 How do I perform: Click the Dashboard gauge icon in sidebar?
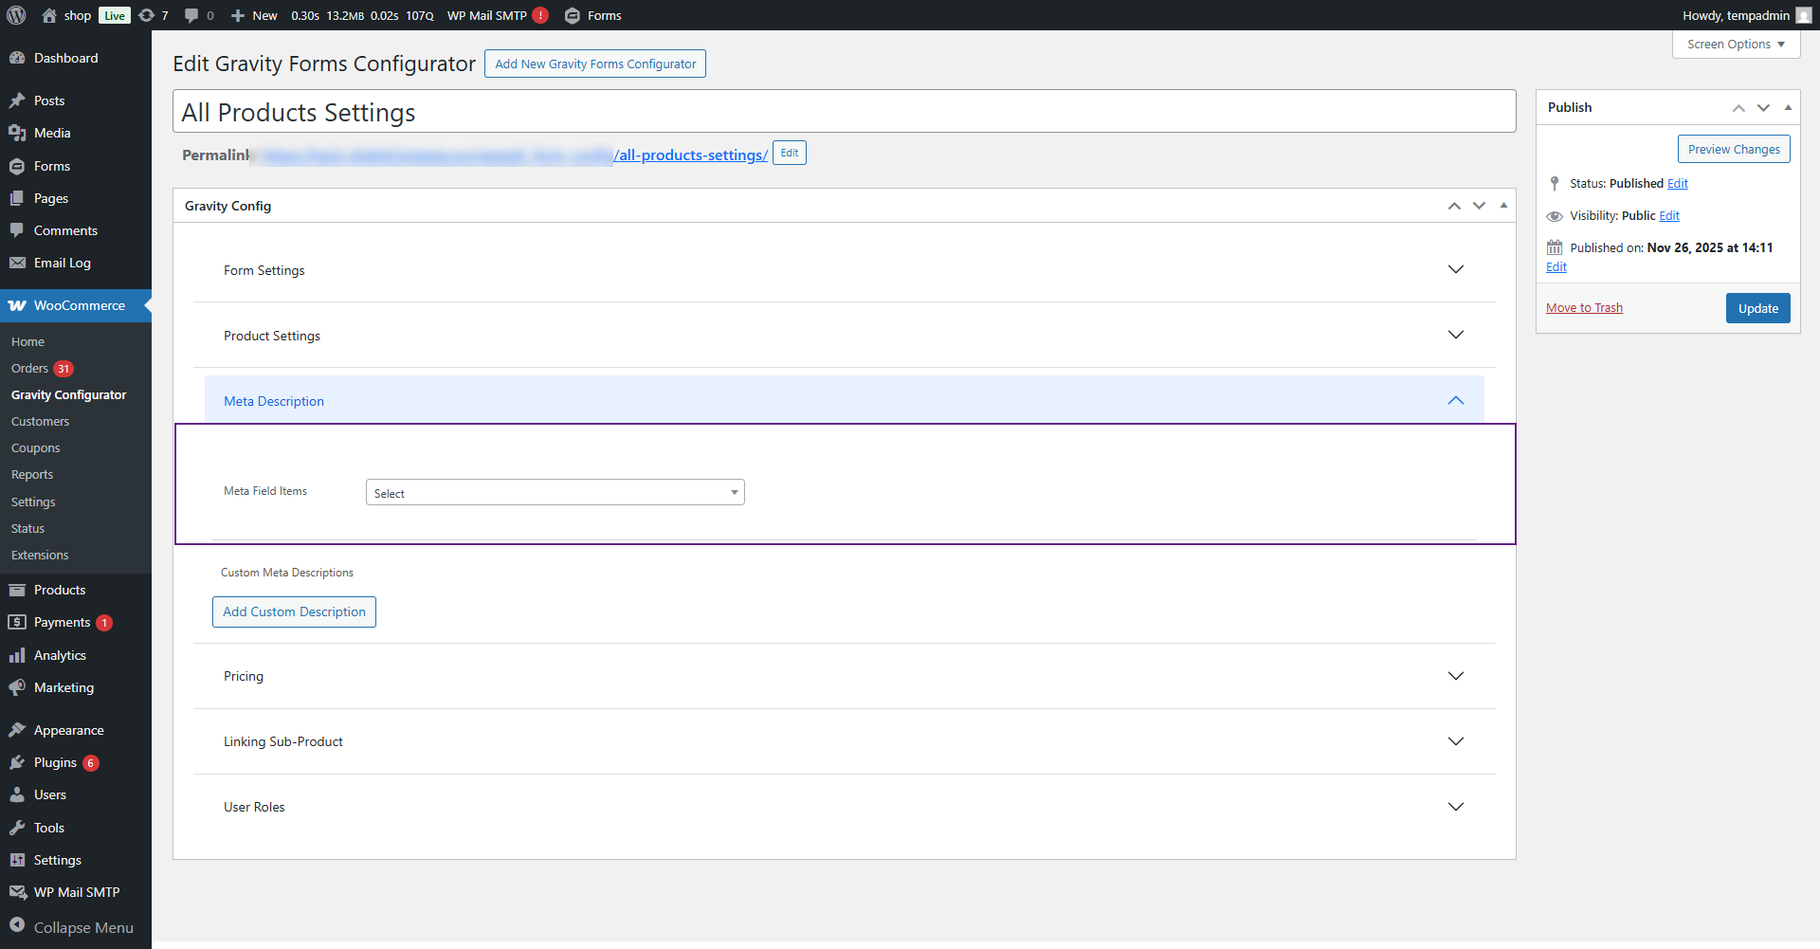coord(17,58)
